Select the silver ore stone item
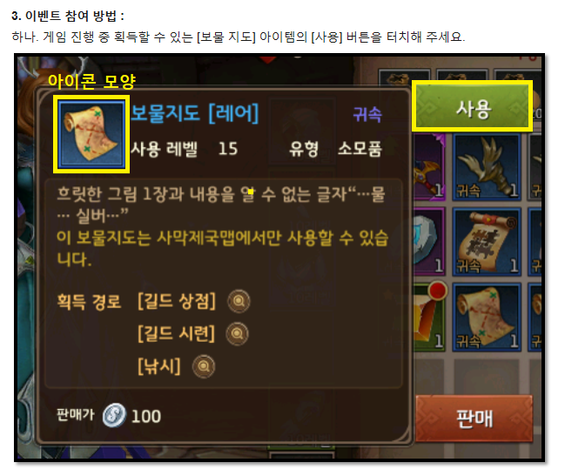 (429, 242)
